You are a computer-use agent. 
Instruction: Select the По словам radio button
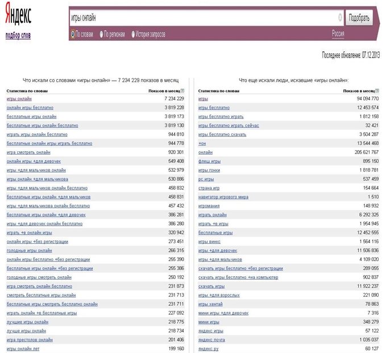point(73,34)
